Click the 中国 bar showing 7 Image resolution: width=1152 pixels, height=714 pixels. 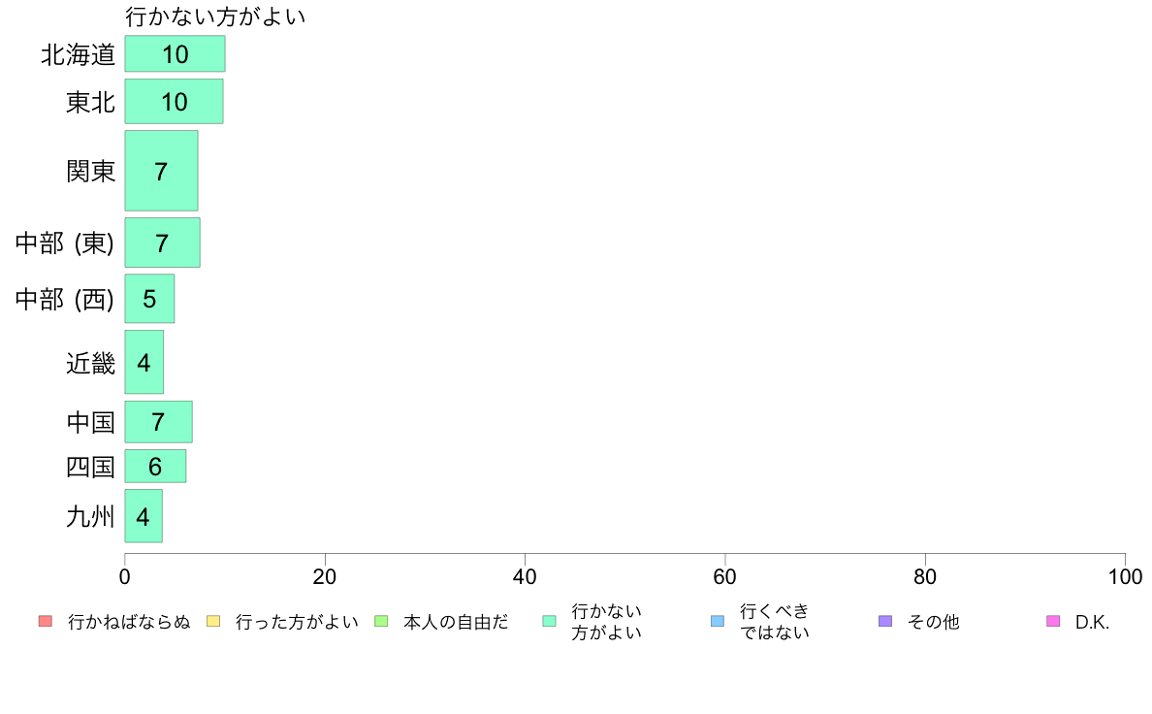coord(159,422)
